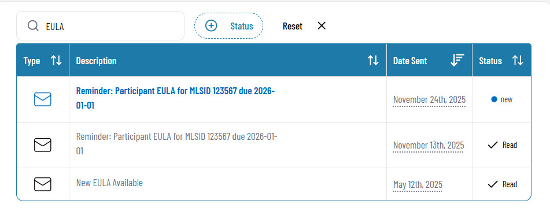This screenshot has width=550, height=215.
Task: Click the EULA search input field
Action: [x=100, y=25]
